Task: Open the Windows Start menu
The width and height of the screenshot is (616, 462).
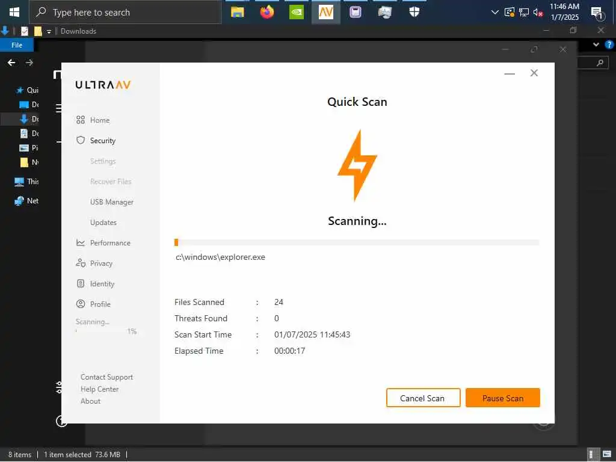Action: coord(14,12)
